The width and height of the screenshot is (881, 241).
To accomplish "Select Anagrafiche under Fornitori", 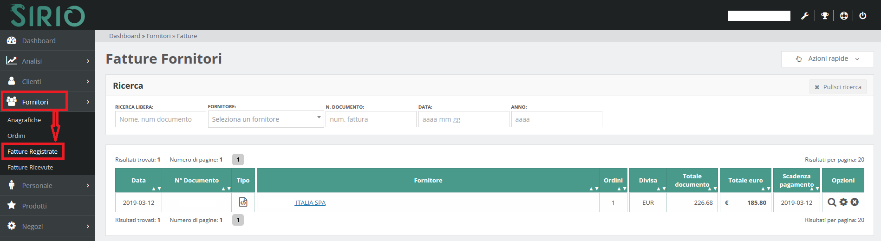I will click(x=24, y=120).
